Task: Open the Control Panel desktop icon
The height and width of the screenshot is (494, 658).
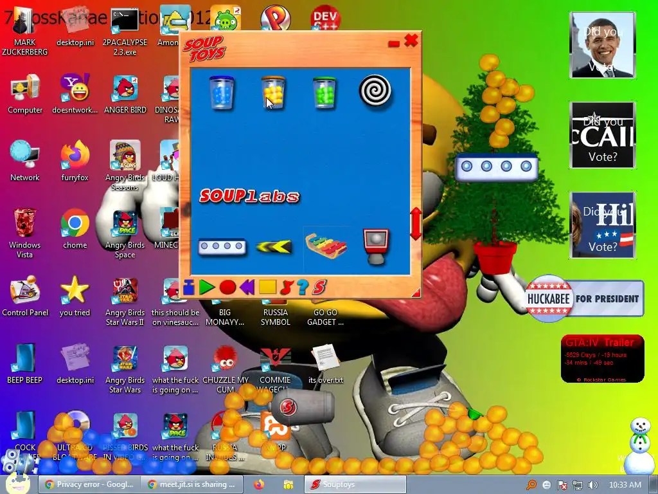Action: coord(25,296)
